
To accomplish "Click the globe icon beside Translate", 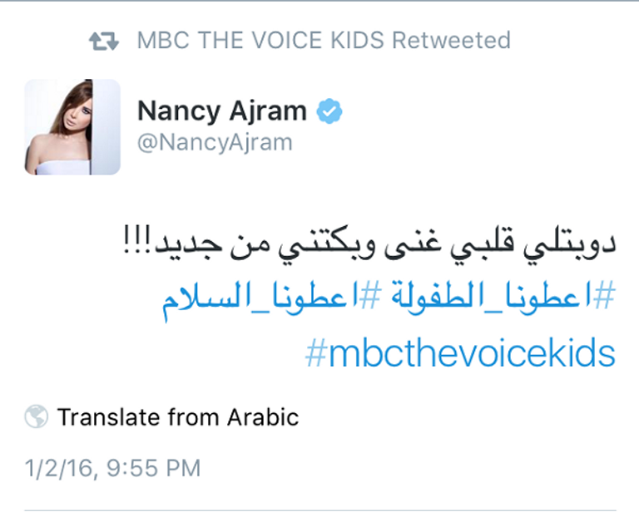I will tap(37, 416).
